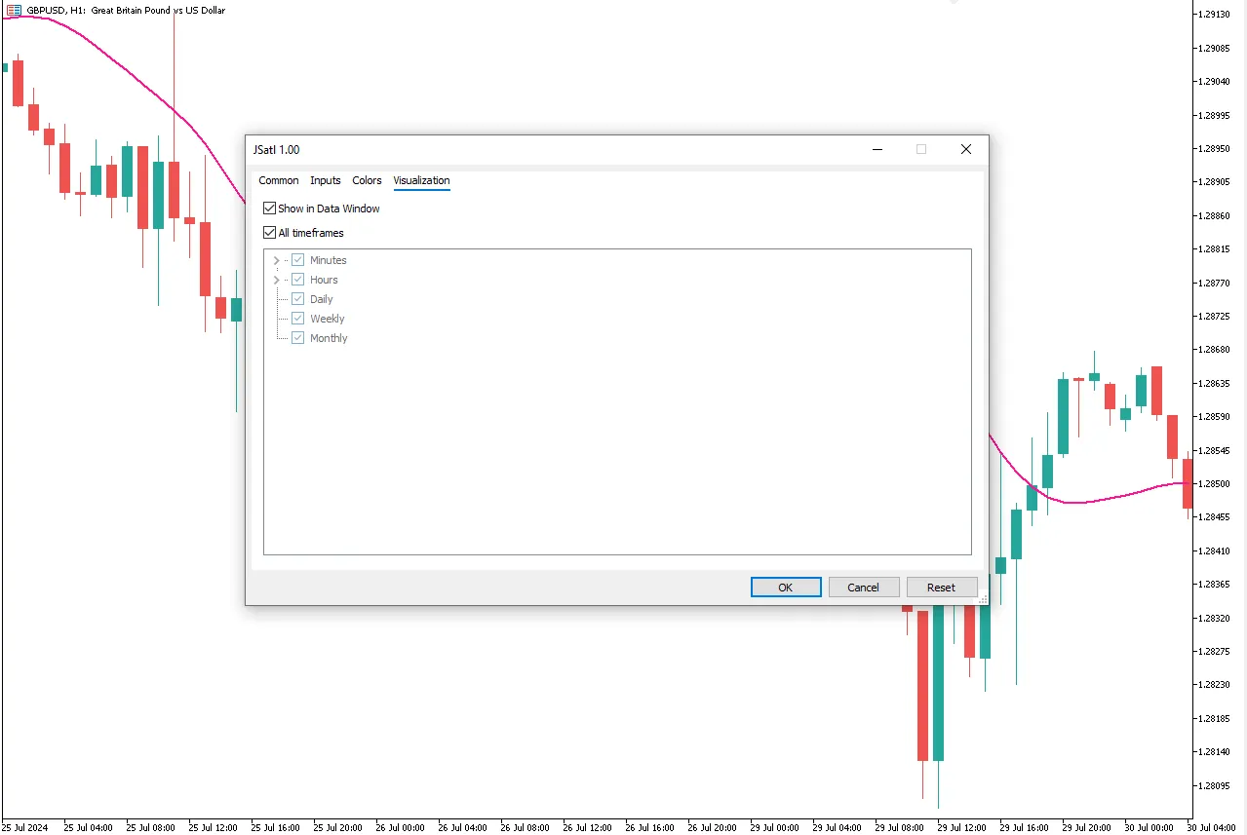The height and width of the screenshot is (835, 1247).
Task: Toggle the Weekly timeframe checkbox
Action: click(x=298, y=319)
